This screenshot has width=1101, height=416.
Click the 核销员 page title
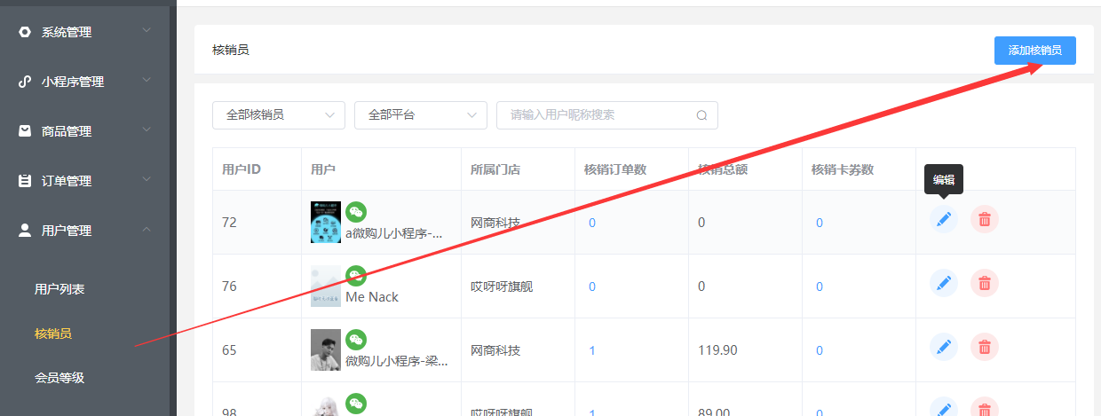coord(231,51)
